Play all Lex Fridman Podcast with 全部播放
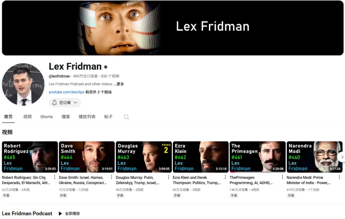The width and height of the screenshot is (345, 219). click(70, 214)
